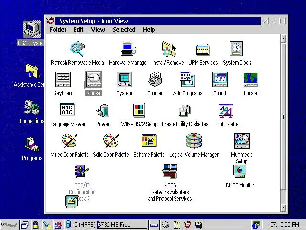This screenshot has width=306, height=230.
Task: Select the Logical Volume Manager icon
Action: [x=194, y=140]
